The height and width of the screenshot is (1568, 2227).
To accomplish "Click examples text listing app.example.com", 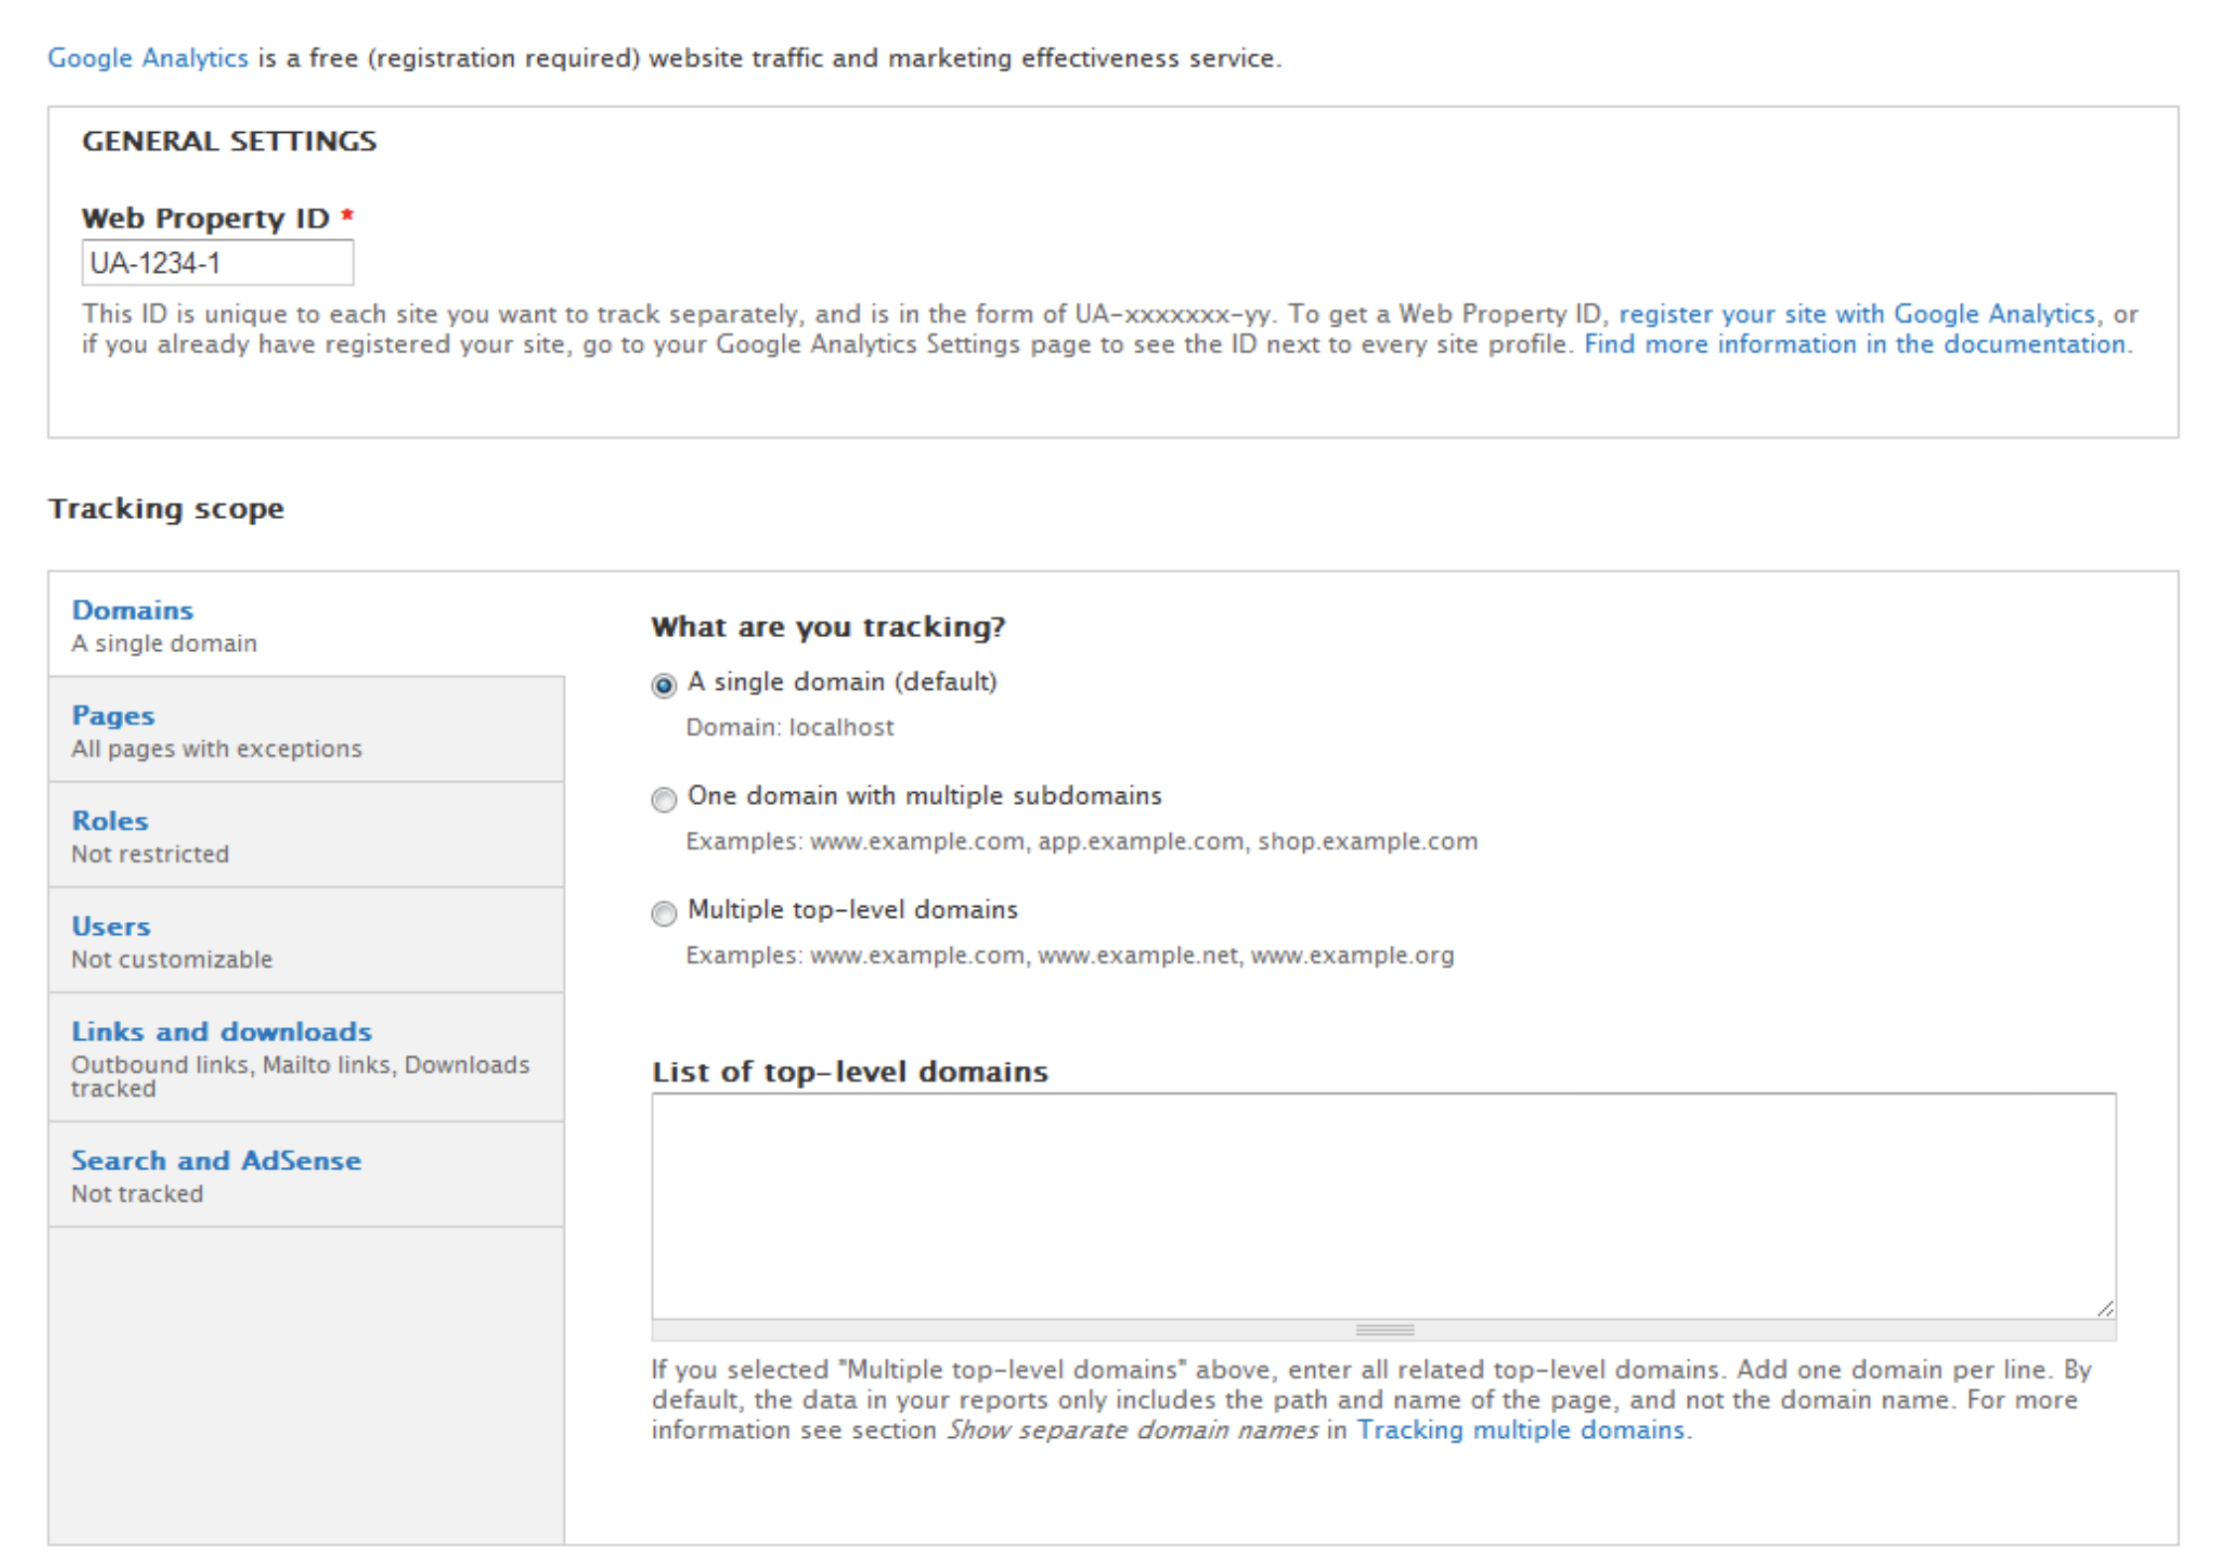I will 1082,842.
